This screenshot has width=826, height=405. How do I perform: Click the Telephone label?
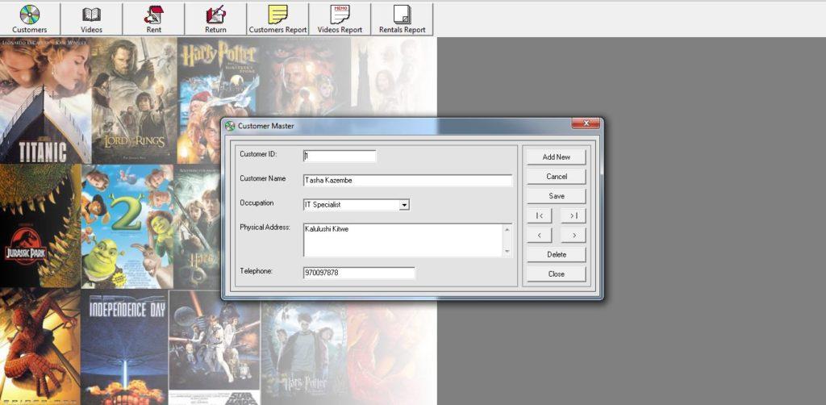(256, 271)
